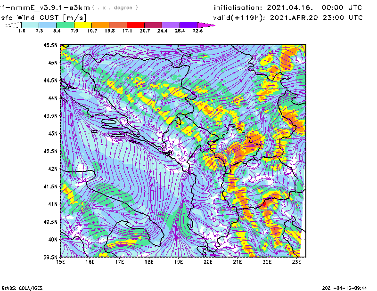Click the 44.5N latitude label
Viewport: 377px width, 291px height.
coord(50,80)
